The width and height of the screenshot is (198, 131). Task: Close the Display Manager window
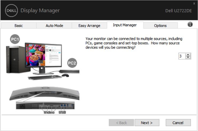pyautogui.click(x=194, y=3)
